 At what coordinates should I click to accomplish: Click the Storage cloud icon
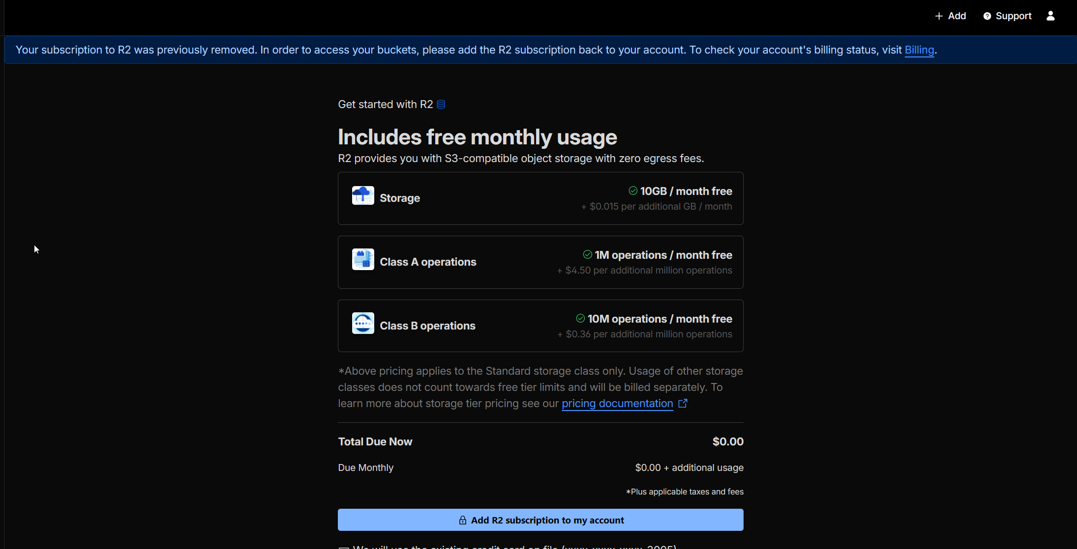(x=363, y=195)
